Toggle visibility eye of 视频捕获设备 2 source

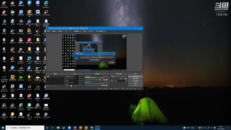(x=80, y=77)
